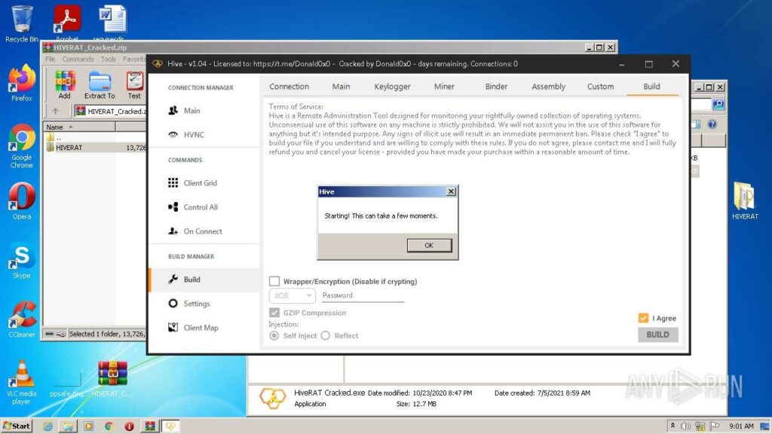
Task: Click the Add icon in WinRAR toolbar
Action: coord(65,85)
